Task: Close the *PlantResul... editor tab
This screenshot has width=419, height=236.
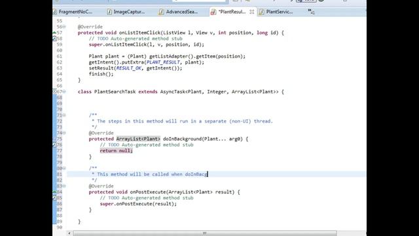Action: 251,12
